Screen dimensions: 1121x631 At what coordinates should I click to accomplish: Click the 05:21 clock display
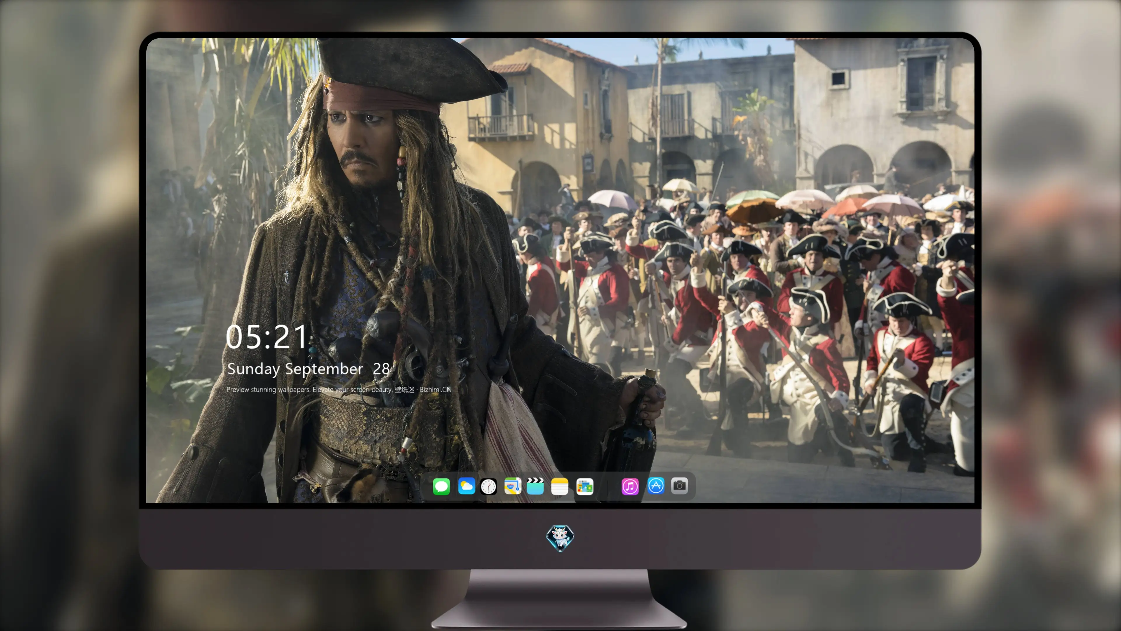coord(266,337)
